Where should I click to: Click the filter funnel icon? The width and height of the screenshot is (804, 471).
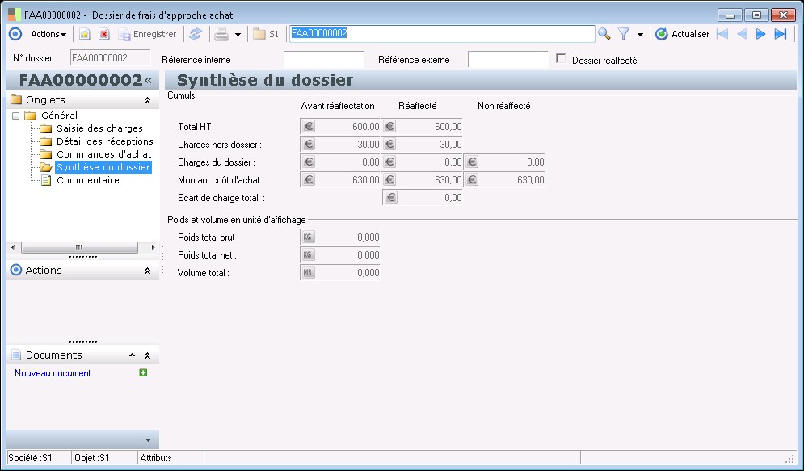click(624, 34)
